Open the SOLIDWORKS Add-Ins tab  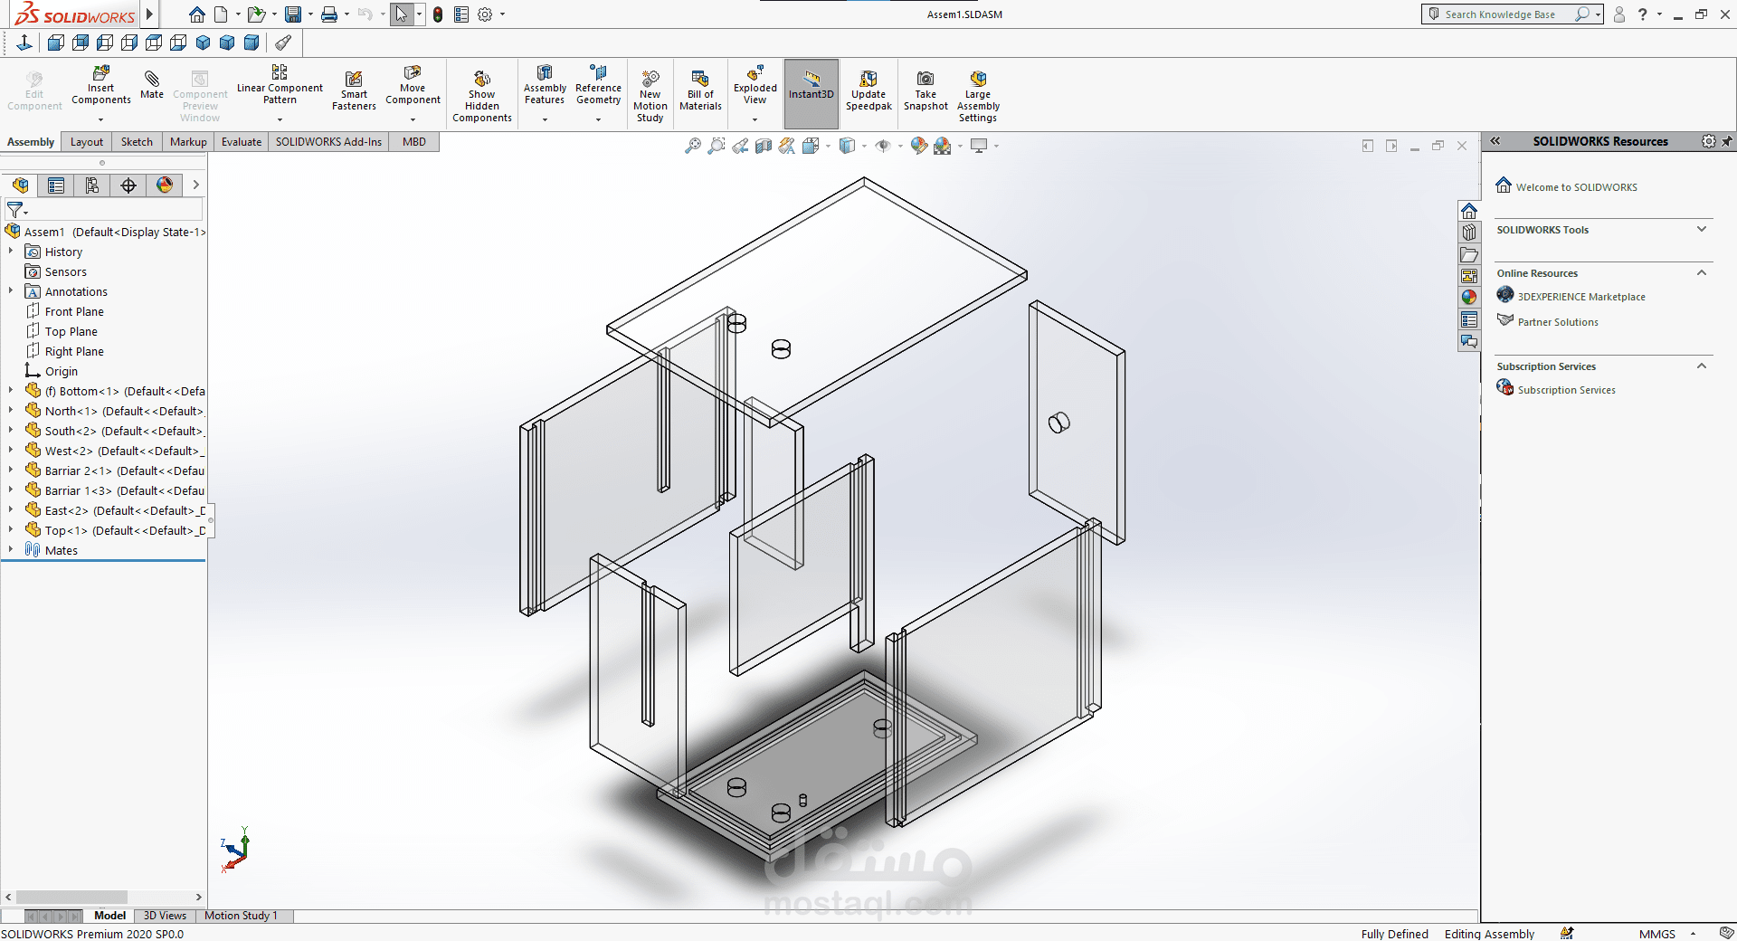[328, 142]
